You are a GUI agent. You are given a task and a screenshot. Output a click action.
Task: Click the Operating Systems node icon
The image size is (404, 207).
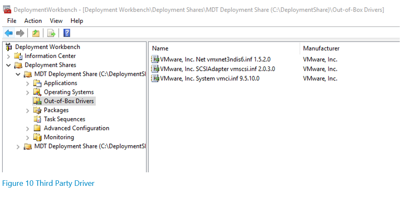(x=37, y=92)
